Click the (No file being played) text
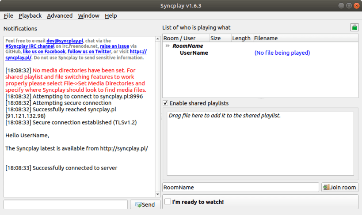Viewport: 362px width, 215px height. [282, 53]
